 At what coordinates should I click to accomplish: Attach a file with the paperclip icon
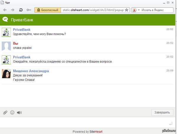coord(5,112)
